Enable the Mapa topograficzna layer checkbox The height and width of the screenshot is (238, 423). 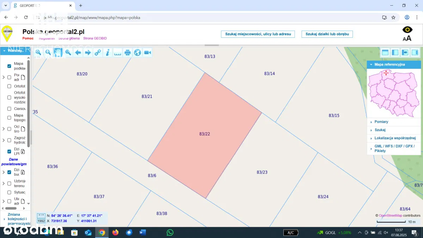[x=9, y=118]
